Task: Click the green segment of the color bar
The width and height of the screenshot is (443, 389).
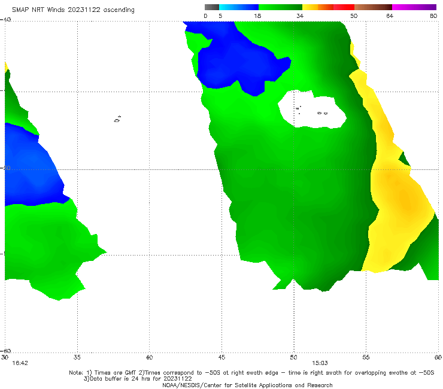Action: [x=280, y=7]
